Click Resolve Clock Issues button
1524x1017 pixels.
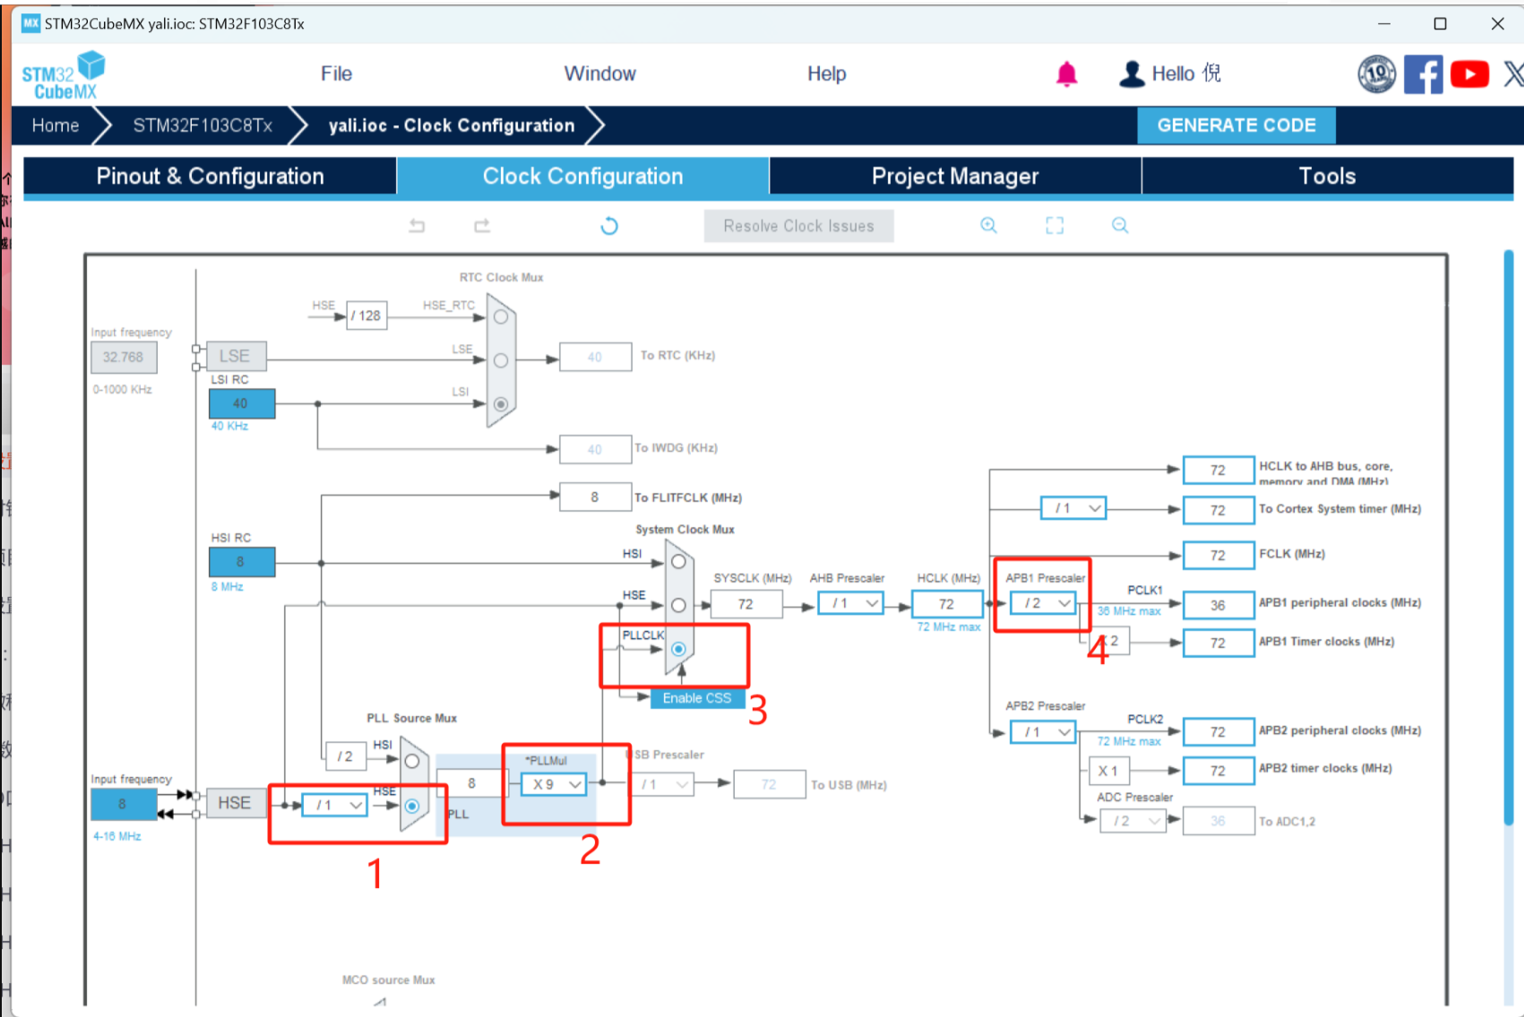pos(798,227)
